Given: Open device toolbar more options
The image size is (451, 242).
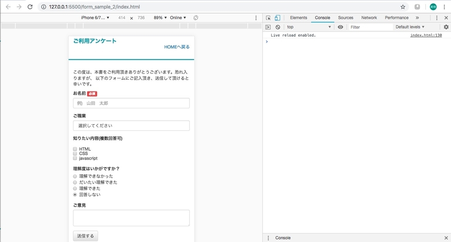Looking at the screenshot, I should coord(256,18).
